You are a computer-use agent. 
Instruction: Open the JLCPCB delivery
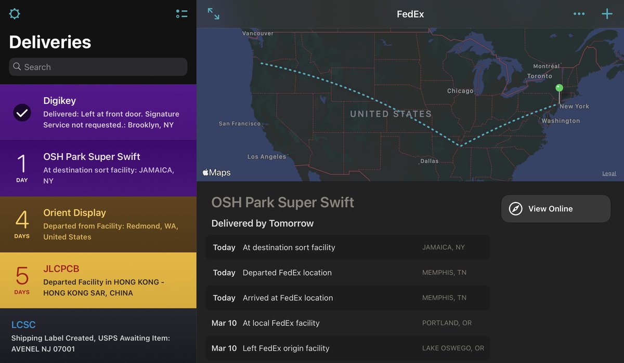tap(98, 280)
